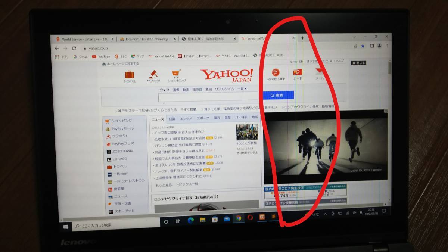Open the Maps (マップ) bookmark
The height and width of the screenshot is (252, 448).
138,56
